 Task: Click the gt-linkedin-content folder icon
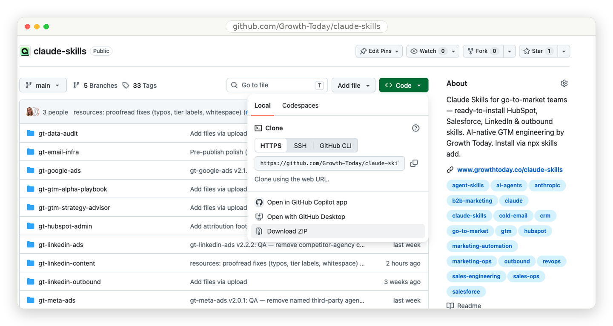pyautogui.click(x=31, y=263)
